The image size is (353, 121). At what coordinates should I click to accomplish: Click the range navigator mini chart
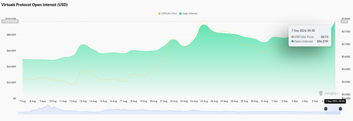coord(179,109)
